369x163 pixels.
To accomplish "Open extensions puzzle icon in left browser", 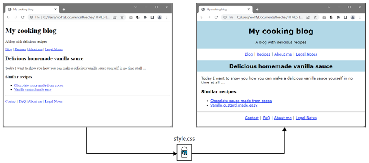I will (x=145, y=17).
